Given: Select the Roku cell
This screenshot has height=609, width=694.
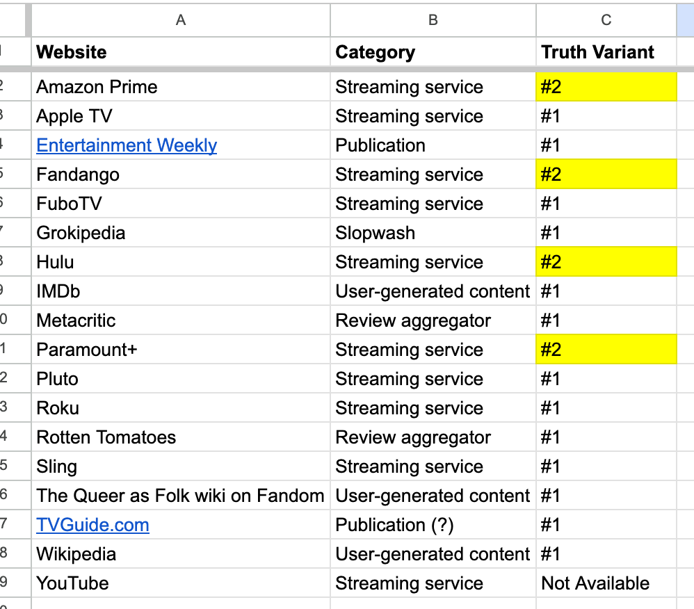Looking at the screenshot, I should (181, 408).
